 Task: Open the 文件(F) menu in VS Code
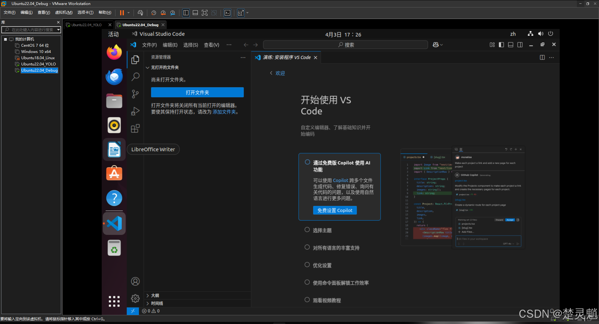[x=149, y=45]
